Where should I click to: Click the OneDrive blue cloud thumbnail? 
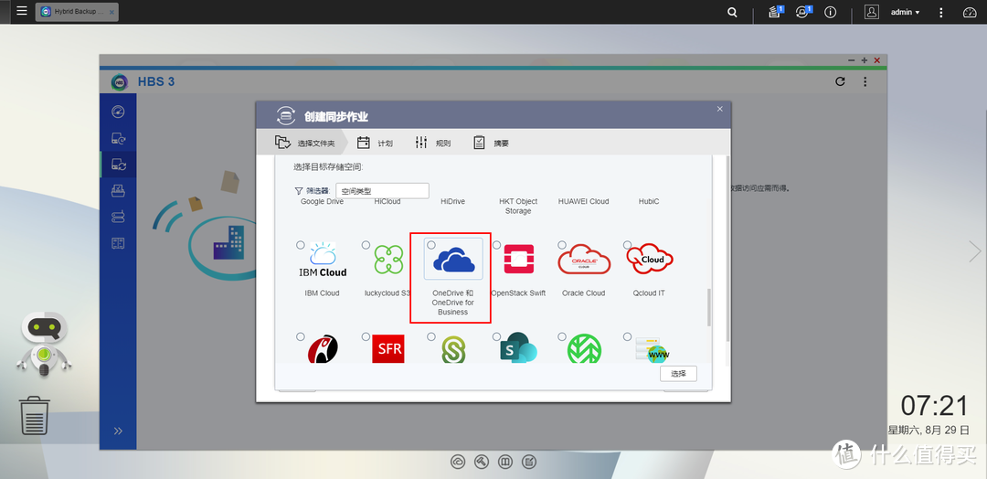[453, 259]
